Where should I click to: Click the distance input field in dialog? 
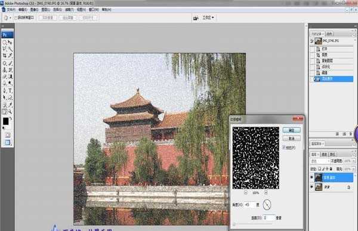coord(268,218)
